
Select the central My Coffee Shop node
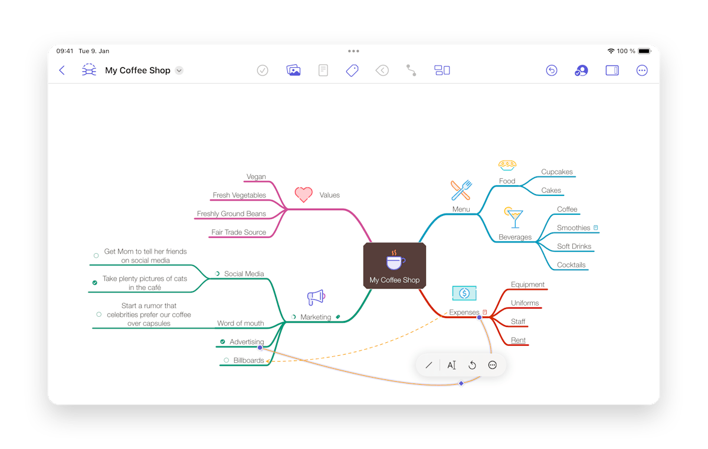click(394, 266)
